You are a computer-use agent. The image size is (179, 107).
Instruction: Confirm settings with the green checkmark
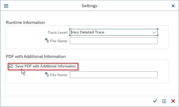(155, 101)
